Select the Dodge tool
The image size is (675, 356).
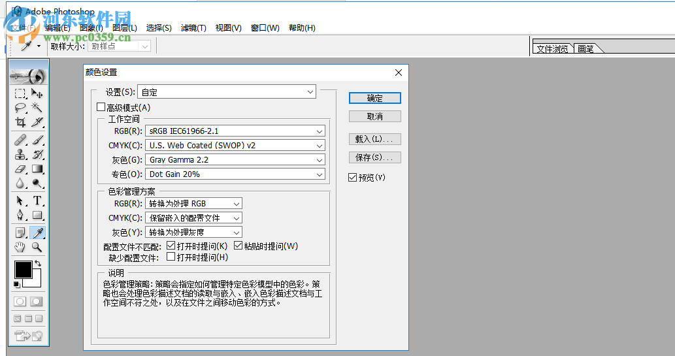click(37, 184)
